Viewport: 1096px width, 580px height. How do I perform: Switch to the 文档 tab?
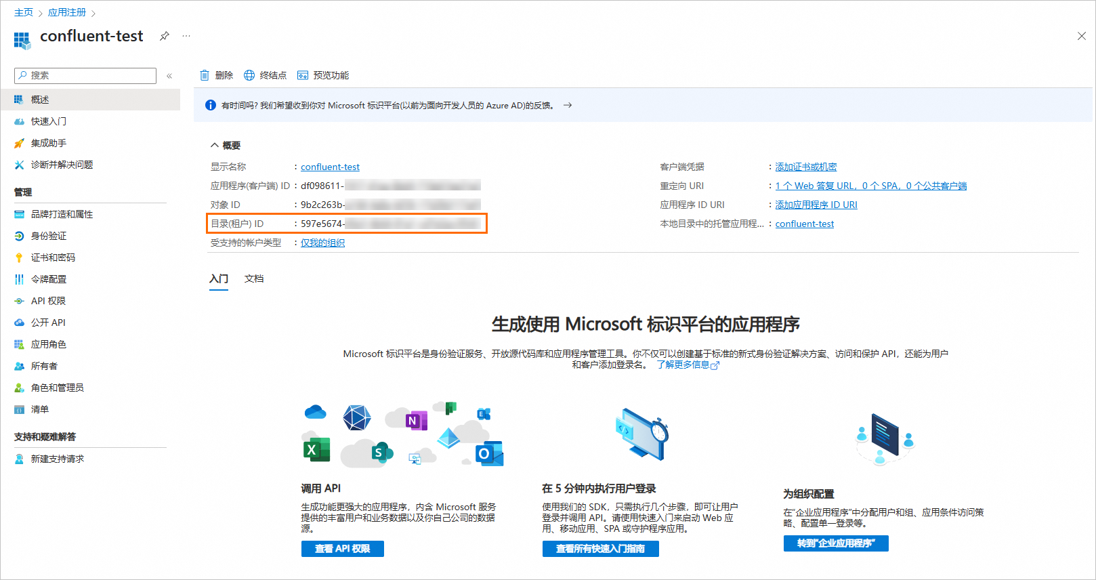(254, 279)
